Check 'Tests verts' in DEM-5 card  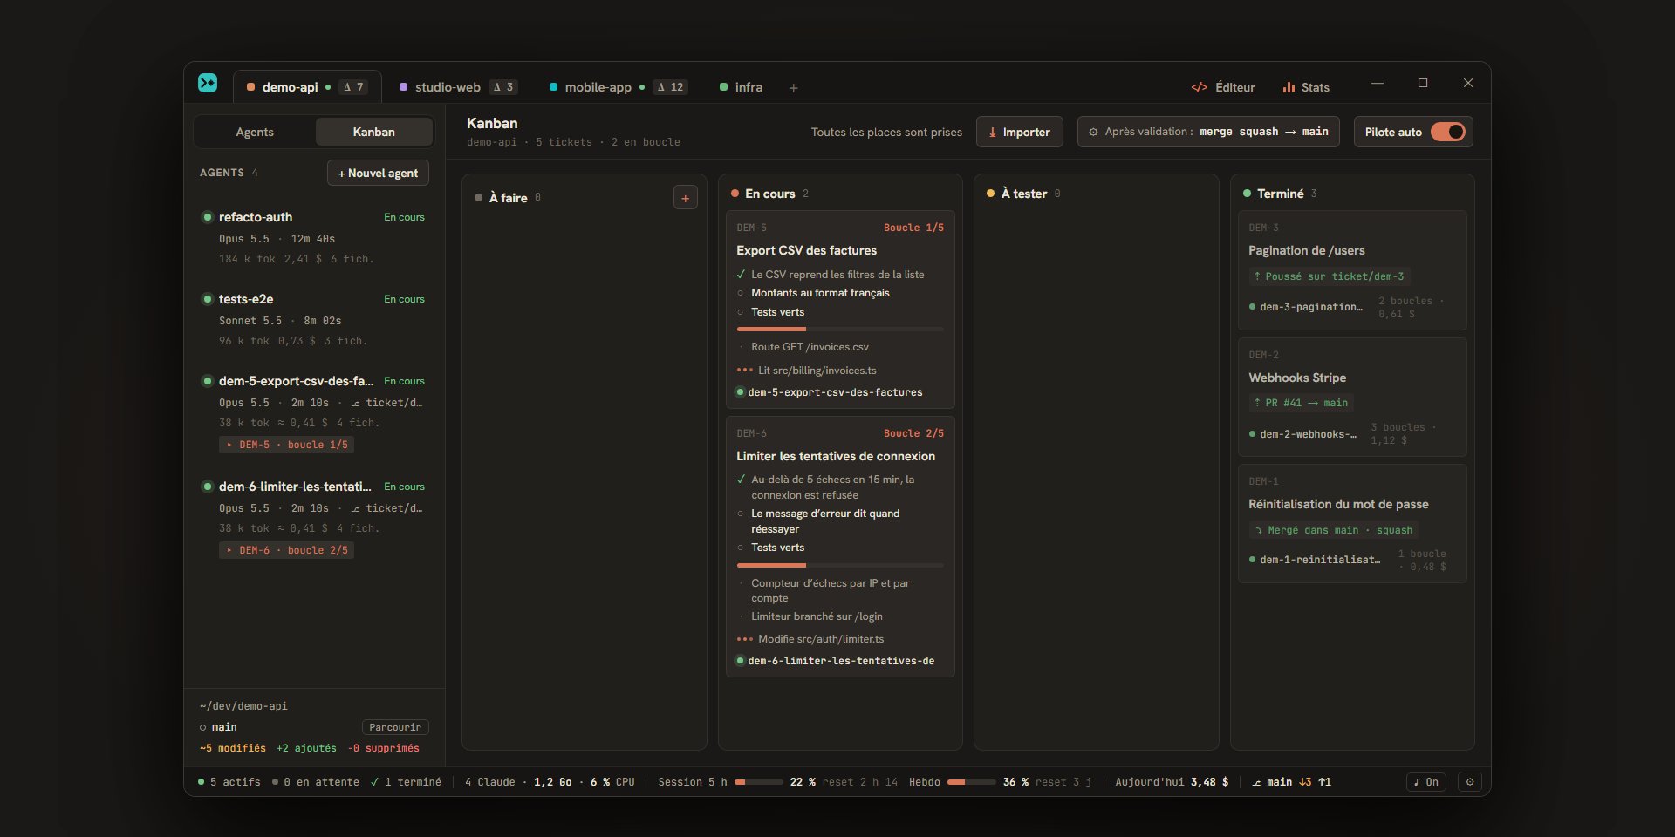741,312
